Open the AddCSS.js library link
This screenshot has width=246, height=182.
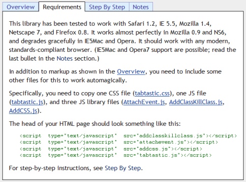[x=23, y=111]
